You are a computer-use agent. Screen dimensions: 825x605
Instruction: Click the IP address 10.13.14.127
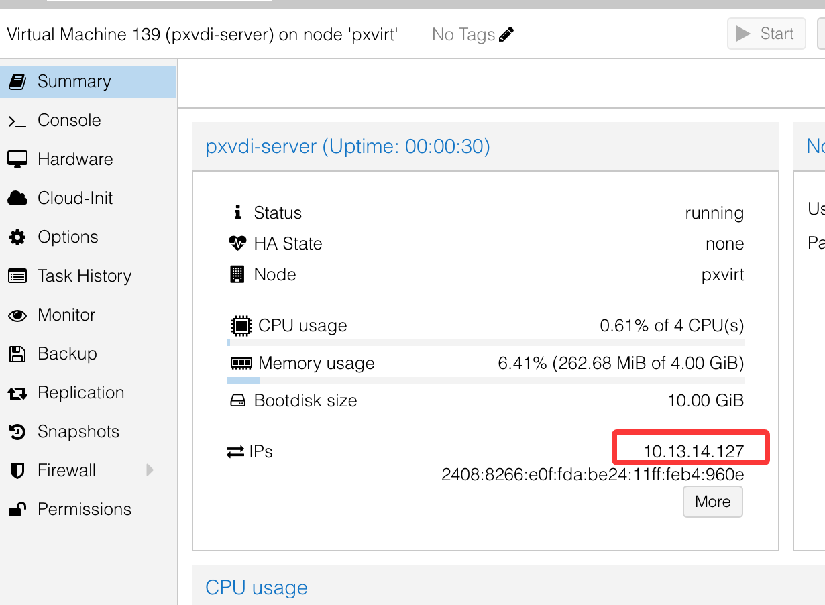point(694,451)
